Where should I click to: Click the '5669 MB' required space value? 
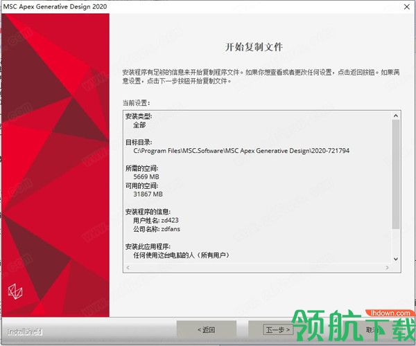point(146,176)
